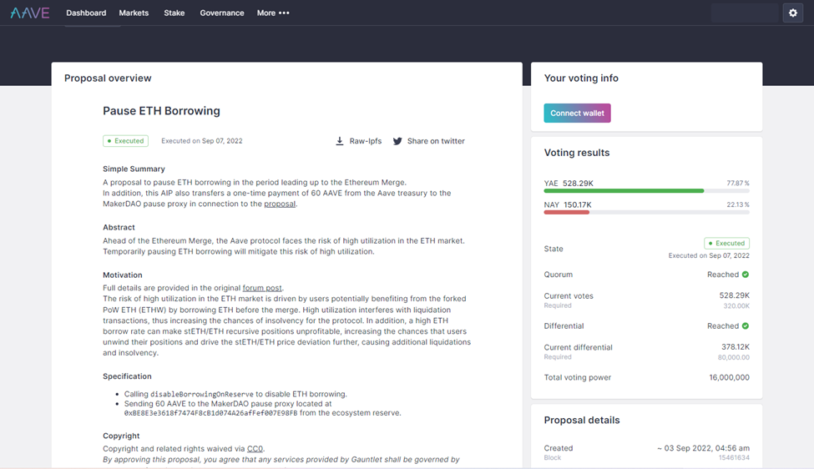This screenshot has height=469, width=814.
Task: Click Current votes value 528.29K
Action: (x=735, y=295)
